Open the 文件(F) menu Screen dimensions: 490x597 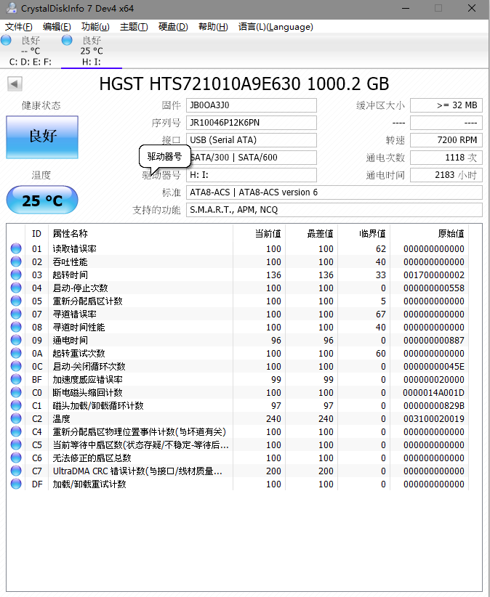(18, 27)
